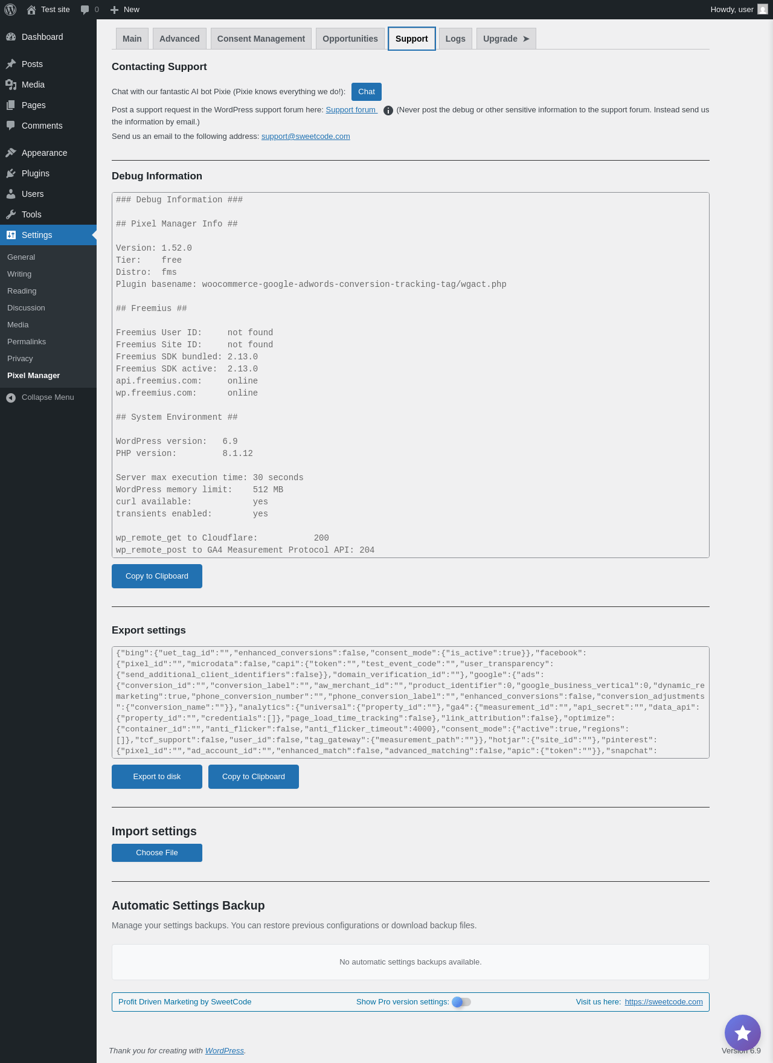The height and width of the screenshot is (1063, 773).
Task: Click inside the Debug Information text area
Action: [x=411, y=375]
